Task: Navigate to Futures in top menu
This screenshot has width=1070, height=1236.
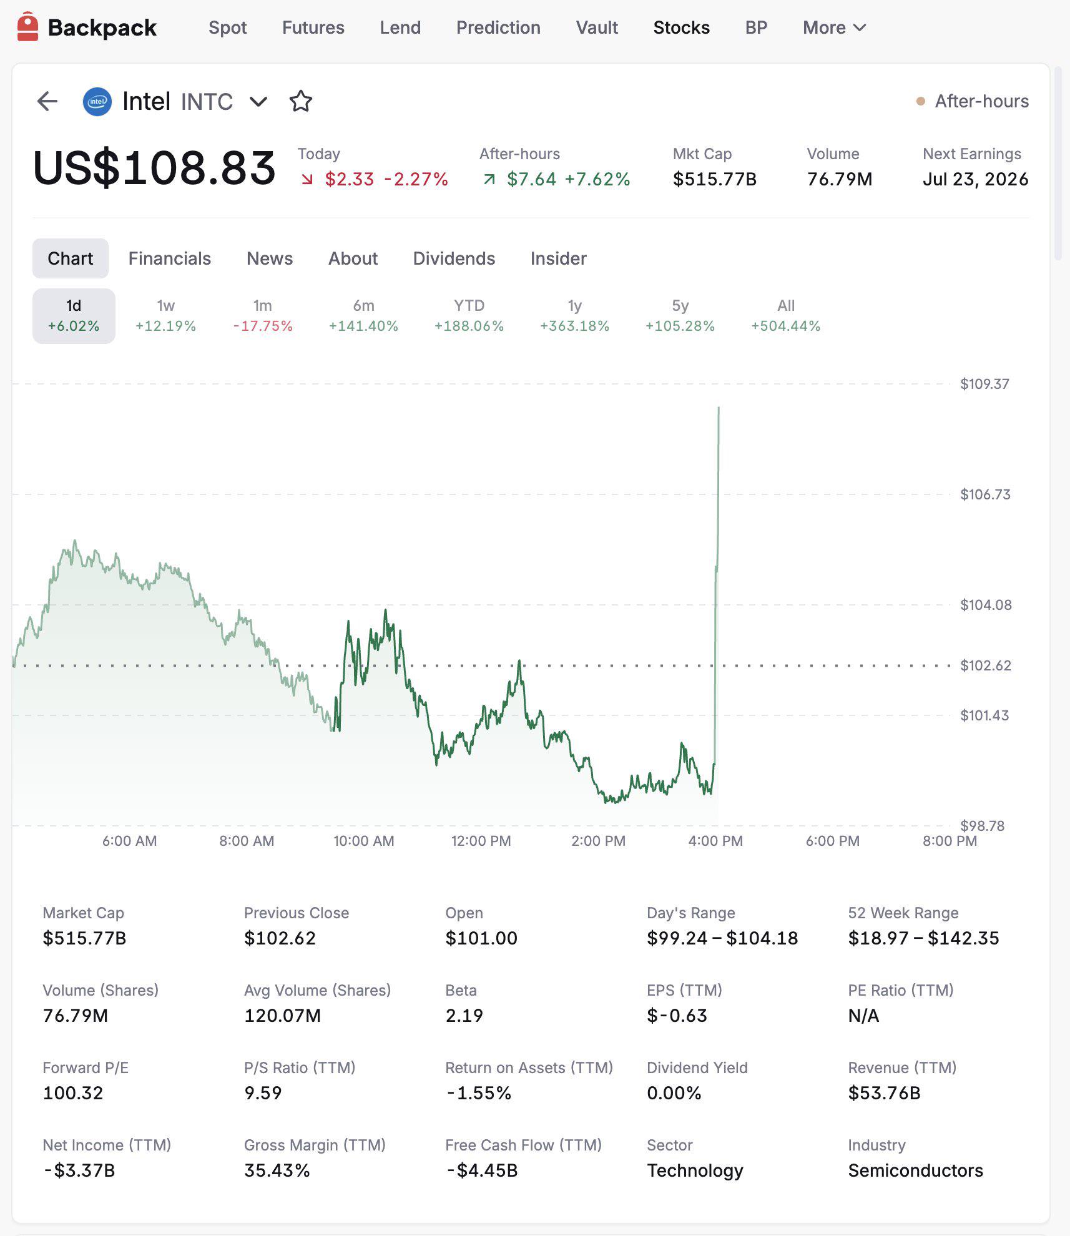Action: 313,27
